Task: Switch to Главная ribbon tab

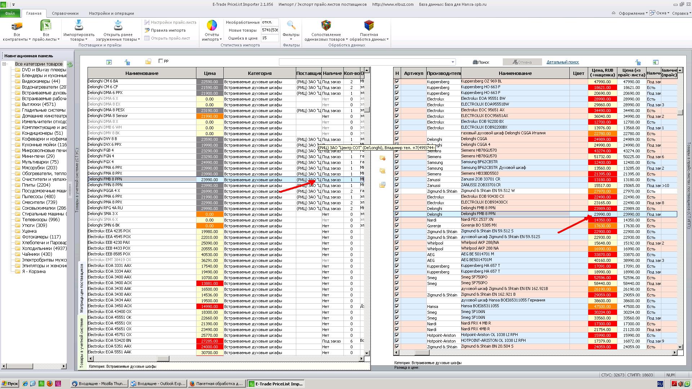Action: coord(34,13)
